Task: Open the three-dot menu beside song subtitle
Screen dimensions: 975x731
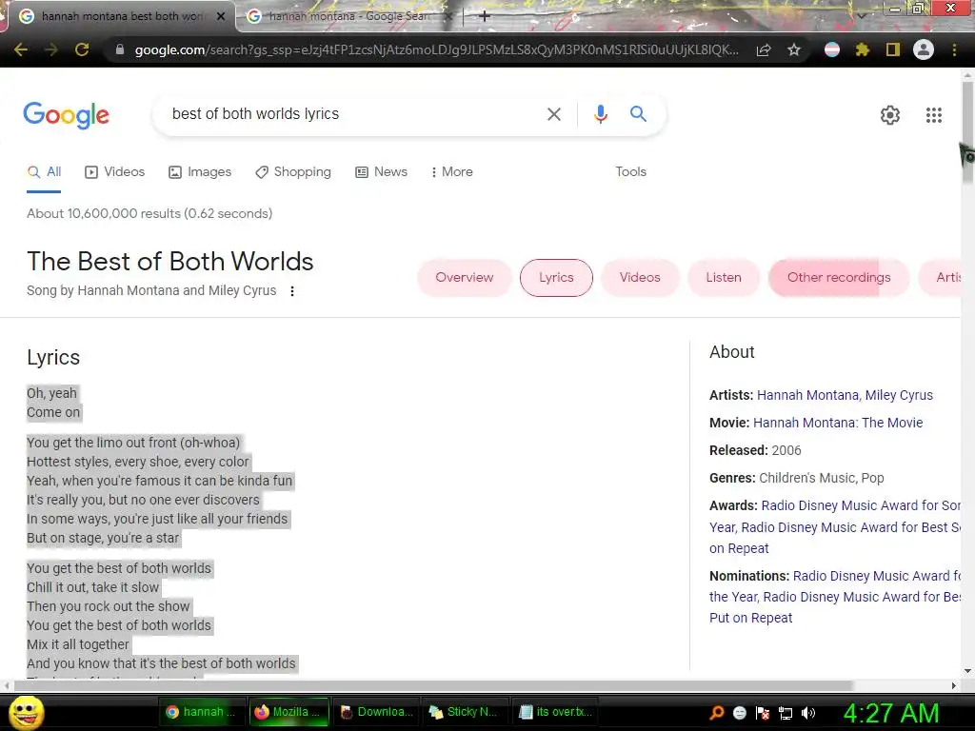Action: 292,291
